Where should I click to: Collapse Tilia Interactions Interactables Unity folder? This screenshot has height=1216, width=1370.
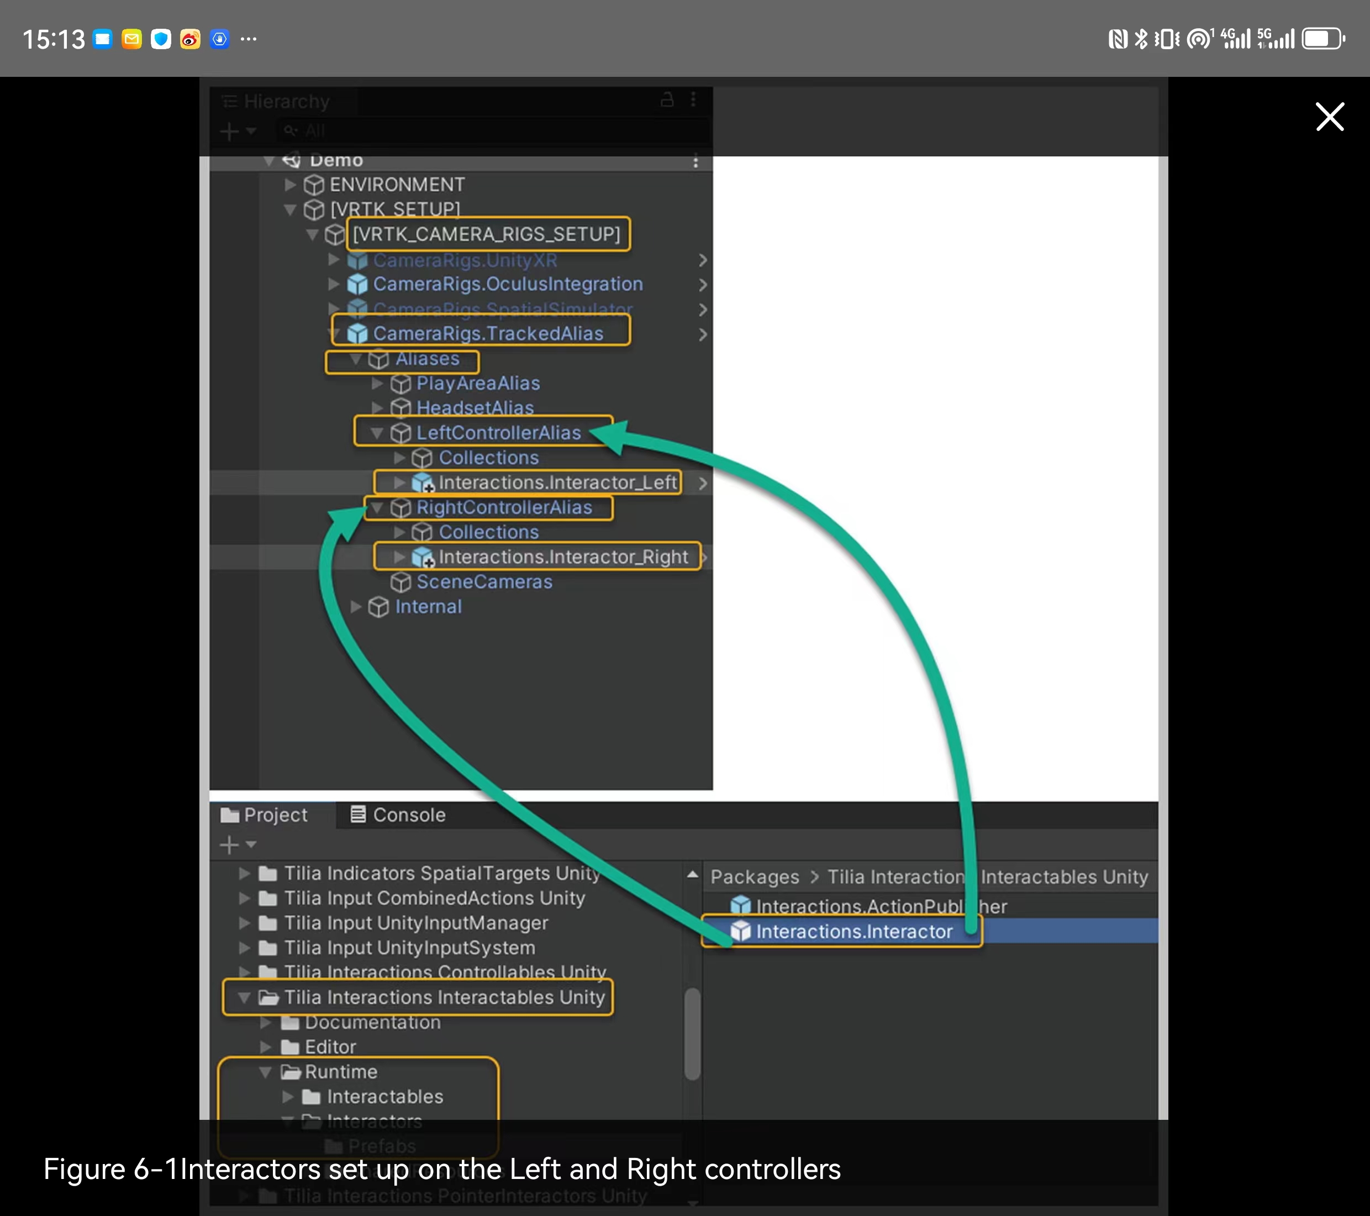point(245,997)
